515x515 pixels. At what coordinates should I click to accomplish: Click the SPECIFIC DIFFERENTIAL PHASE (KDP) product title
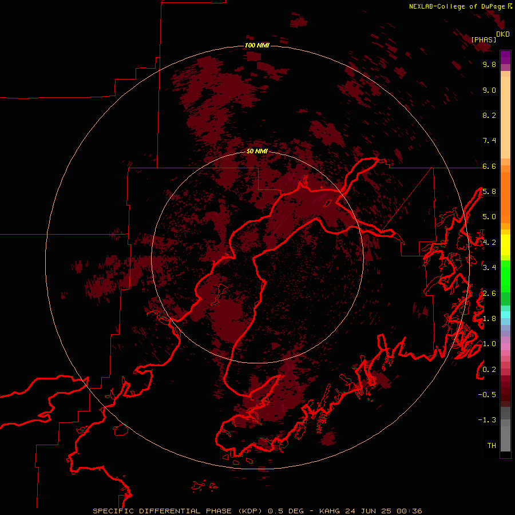click(x=179, y=511)
